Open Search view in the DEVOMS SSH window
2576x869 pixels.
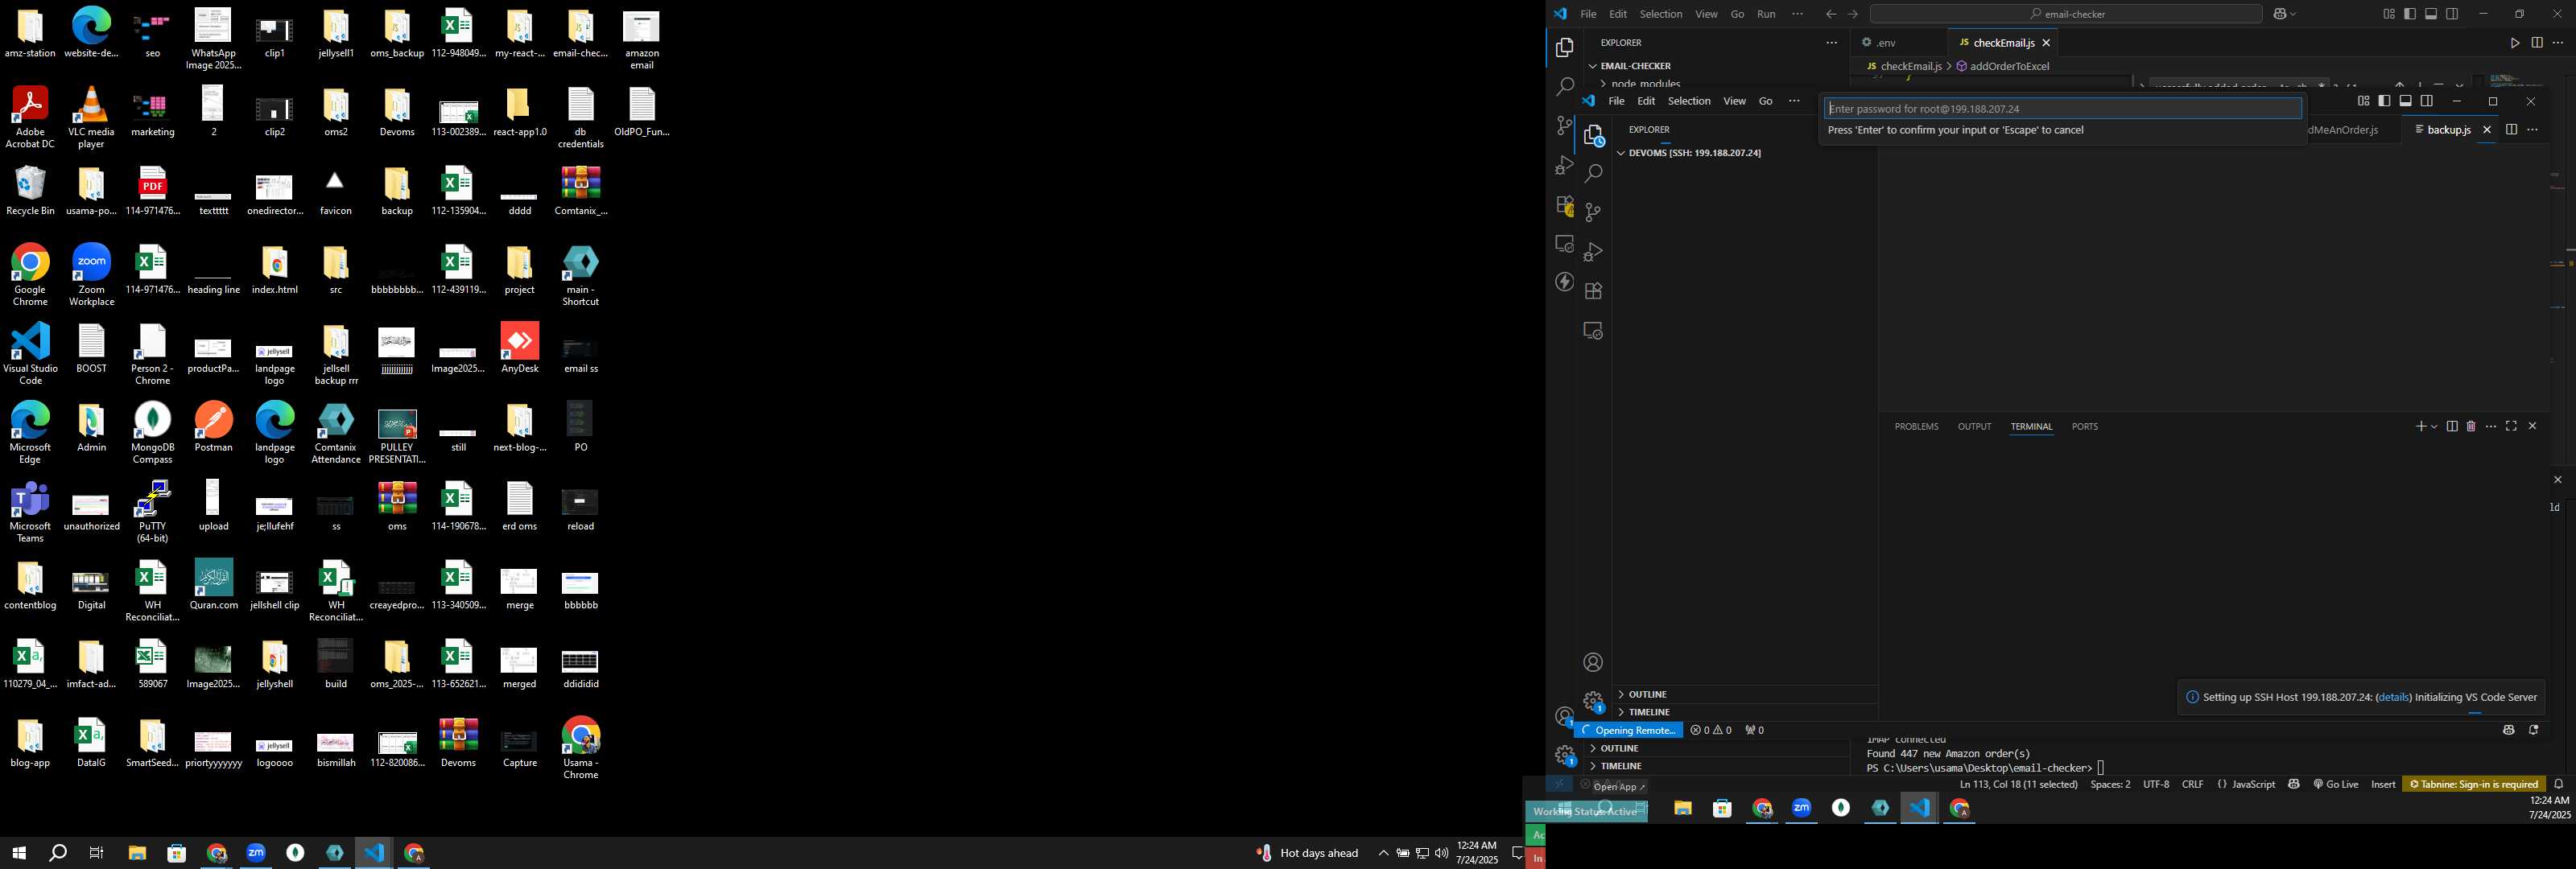1593,173
